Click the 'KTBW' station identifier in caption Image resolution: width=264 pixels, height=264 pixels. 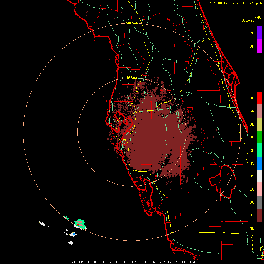(x=150, y=262)
